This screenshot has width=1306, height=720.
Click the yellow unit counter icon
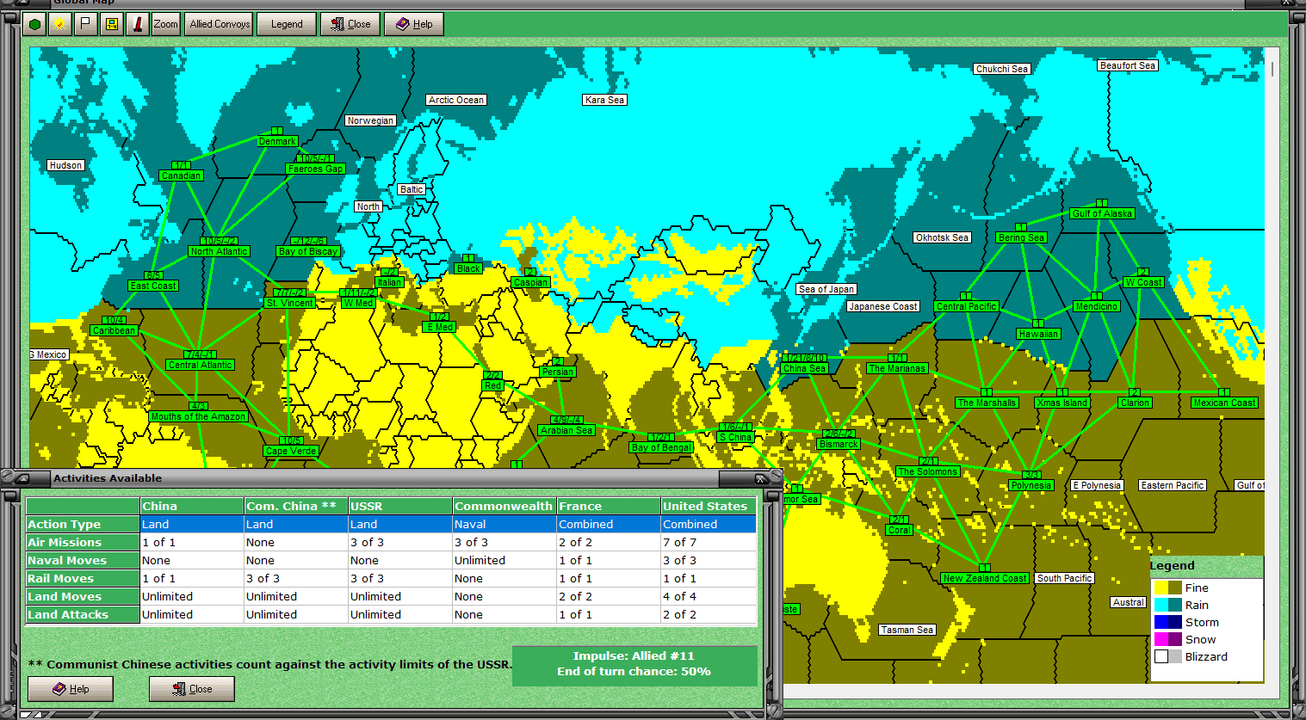pos(112,24)
